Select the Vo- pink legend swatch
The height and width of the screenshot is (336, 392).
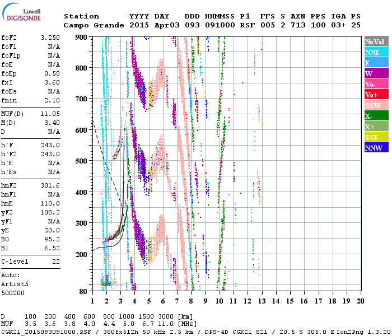pos(376,84)
